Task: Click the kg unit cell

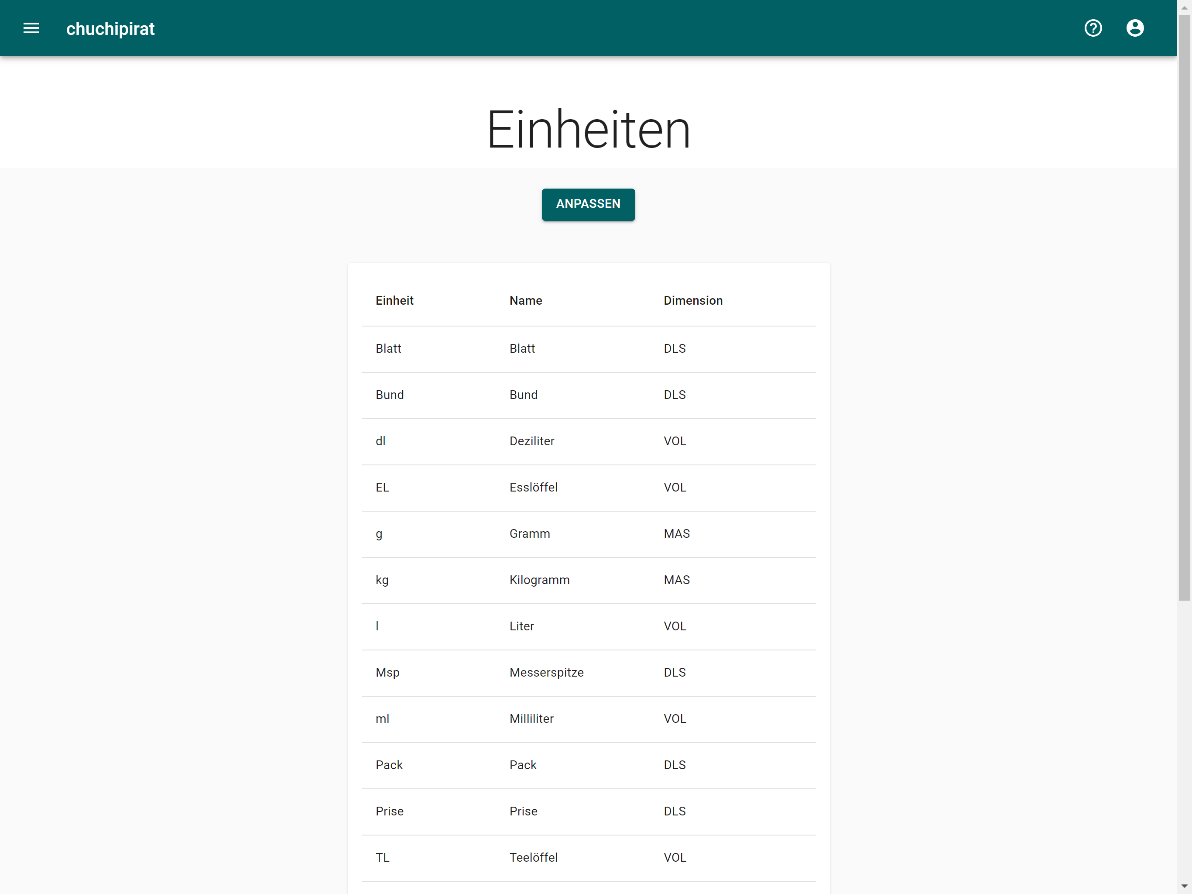Action: pyautogui.click(x=382, y=580)
